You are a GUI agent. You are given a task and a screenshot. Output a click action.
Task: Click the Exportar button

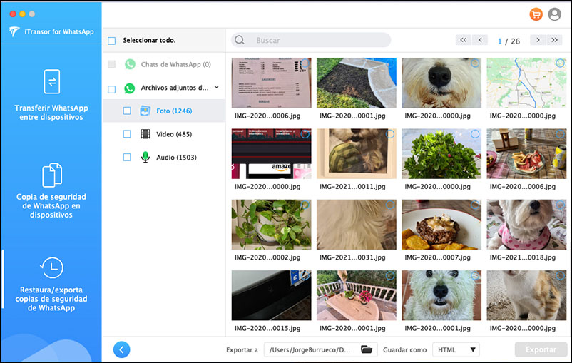[541, 349]
